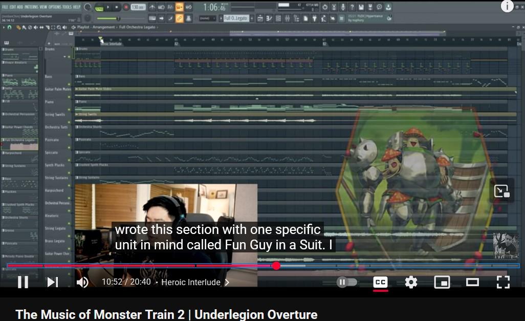525x321 pixels.
Task: Click the main volume knob
Action: point(87,7)
